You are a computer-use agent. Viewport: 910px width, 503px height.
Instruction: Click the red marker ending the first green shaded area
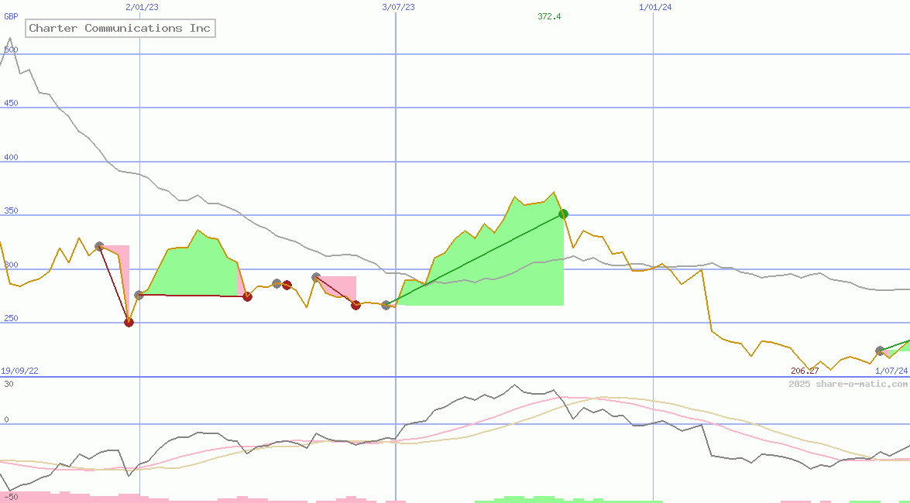pos(247,297)
